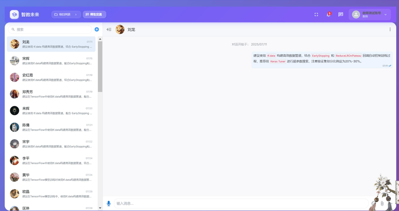Image resolution: width=399 pixels, height=211 pixels.
Task: Open the 项目列表 breadcrumb item
Action: click(62, 15)
